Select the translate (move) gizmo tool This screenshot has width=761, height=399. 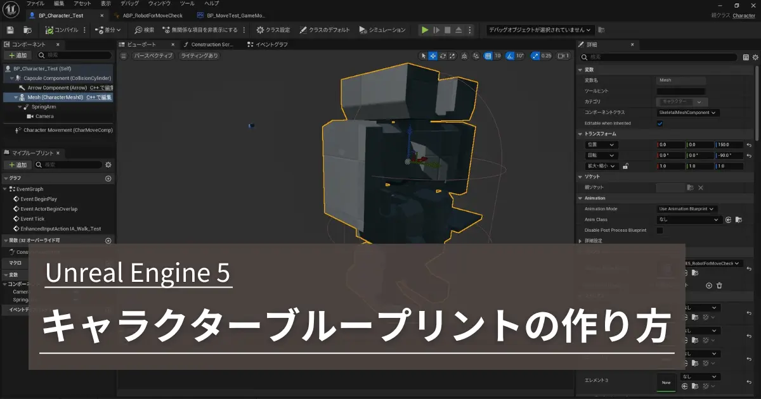pyautogui.click(x=433, y=56)
